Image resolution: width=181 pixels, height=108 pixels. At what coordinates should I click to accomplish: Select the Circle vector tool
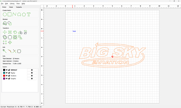pos(5,14)
